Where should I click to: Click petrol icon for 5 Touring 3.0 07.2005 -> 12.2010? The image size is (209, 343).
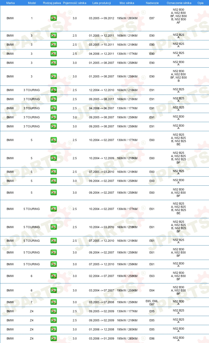[53, 264]
